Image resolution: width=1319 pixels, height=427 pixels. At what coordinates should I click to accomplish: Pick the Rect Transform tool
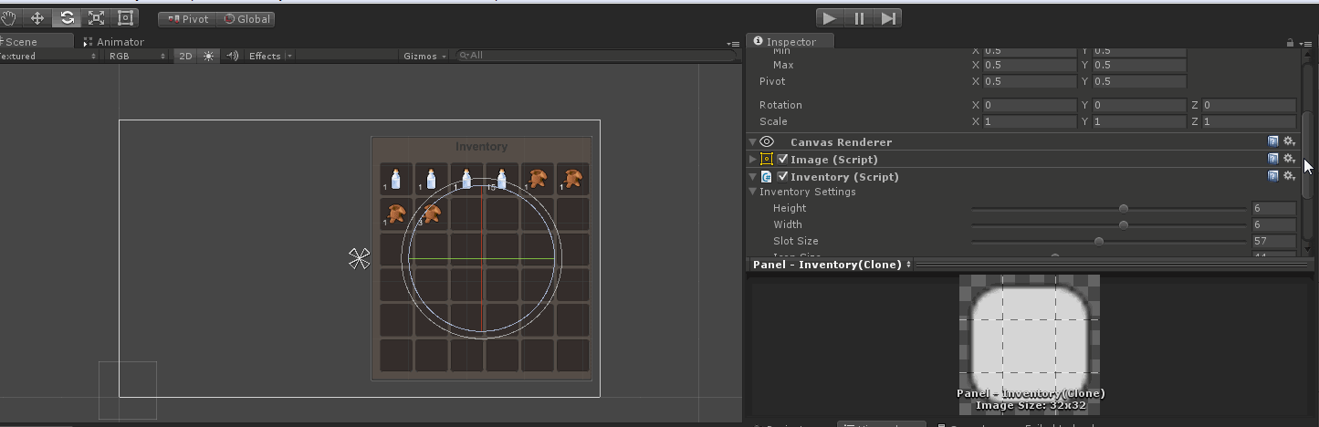coord(126,18)
